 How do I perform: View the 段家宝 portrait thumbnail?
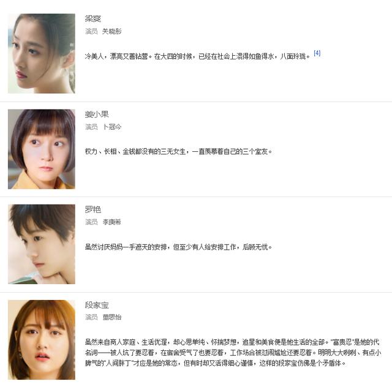(x=42, y=340)
